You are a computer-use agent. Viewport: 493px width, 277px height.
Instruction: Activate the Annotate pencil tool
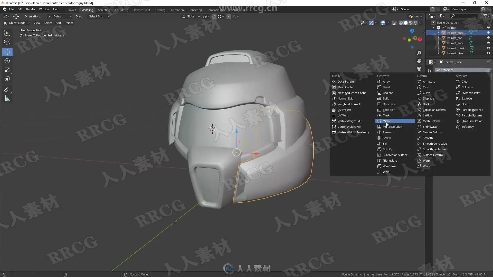7,90
